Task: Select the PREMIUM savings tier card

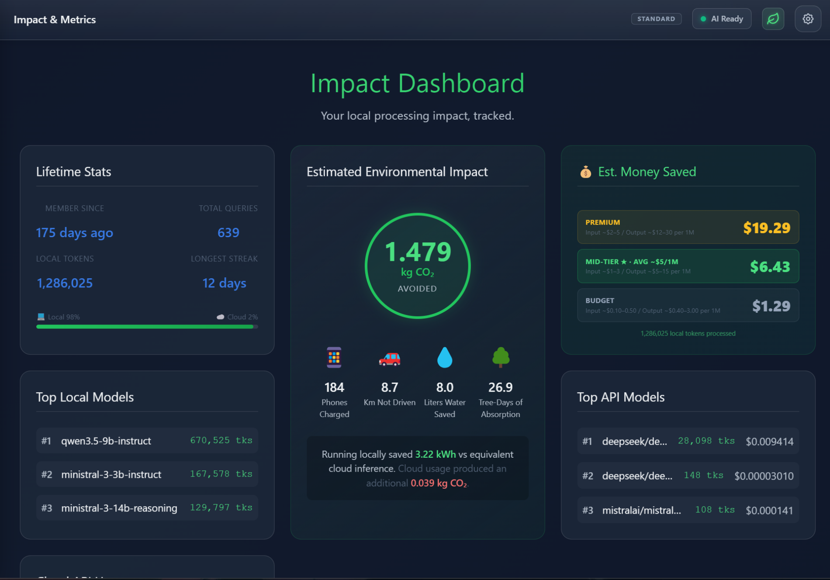Action: (688, 227)
